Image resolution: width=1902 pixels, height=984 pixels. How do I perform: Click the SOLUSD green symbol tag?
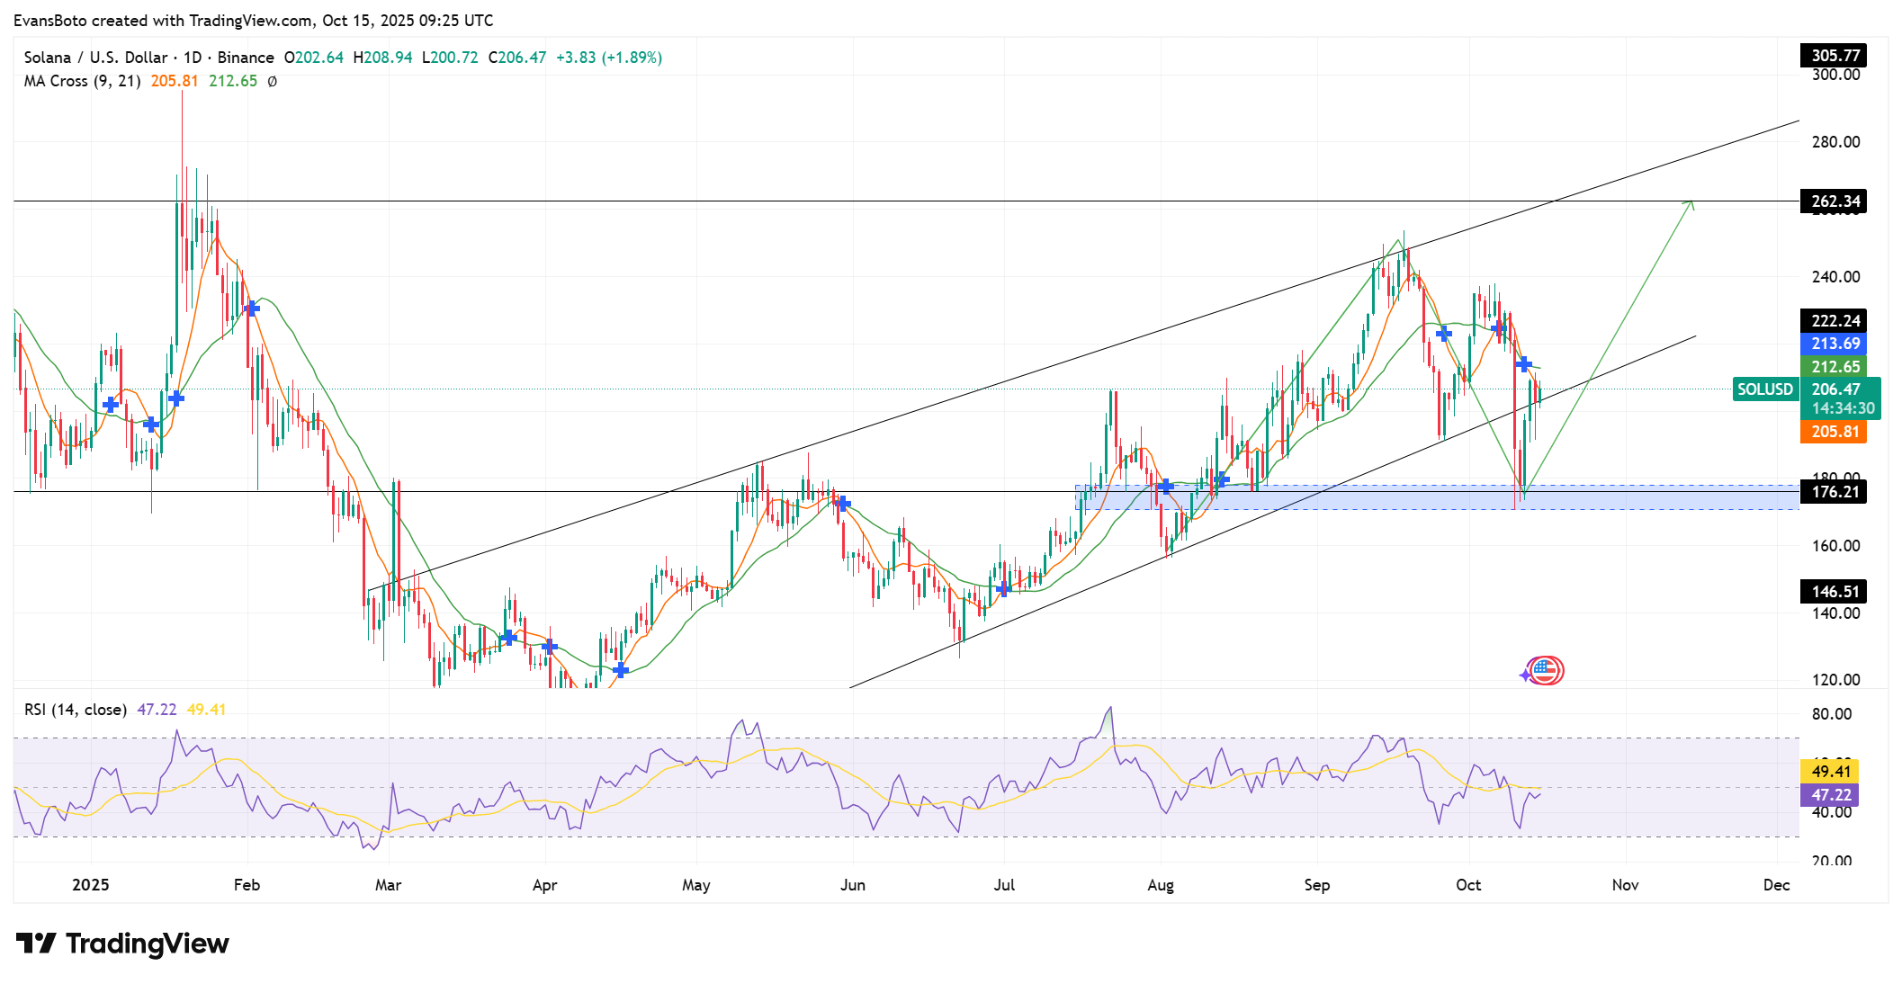[1764, 389]
